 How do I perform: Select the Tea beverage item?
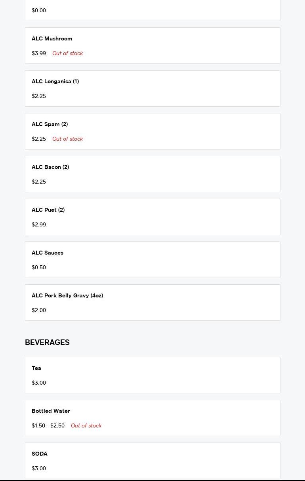pos(36,368)
